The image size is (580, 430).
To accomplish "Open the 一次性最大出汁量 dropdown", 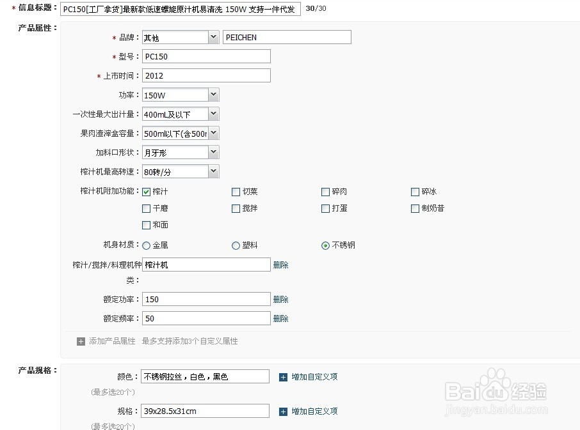I will coord(181,114).
